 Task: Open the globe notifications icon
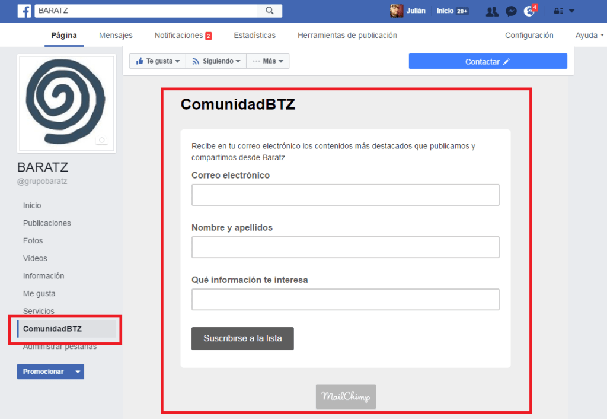(529, 11)
